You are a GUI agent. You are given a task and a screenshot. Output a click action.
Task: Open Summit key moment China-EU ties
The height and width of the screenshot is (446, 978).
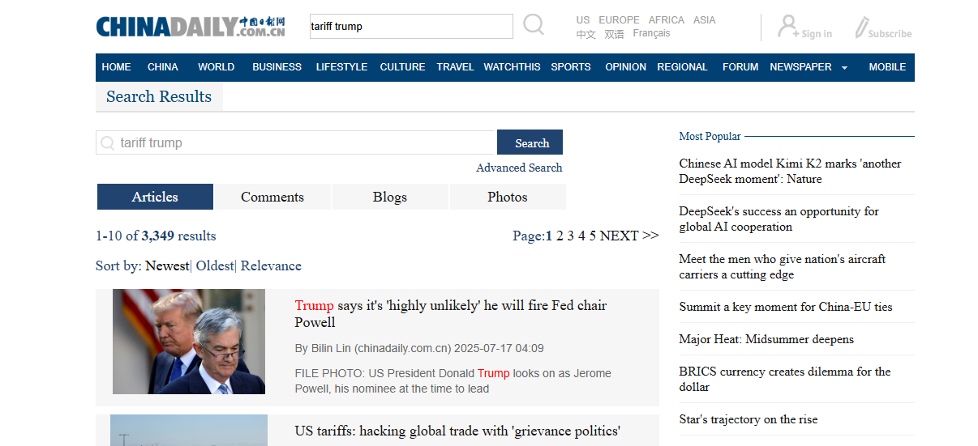click(x=786, y=307)
